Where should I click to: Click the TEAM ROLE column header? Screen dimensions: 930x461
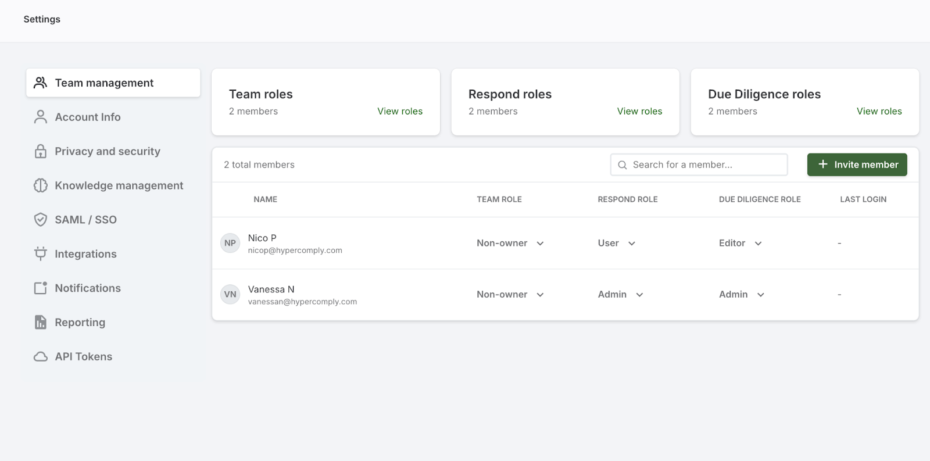499,199
